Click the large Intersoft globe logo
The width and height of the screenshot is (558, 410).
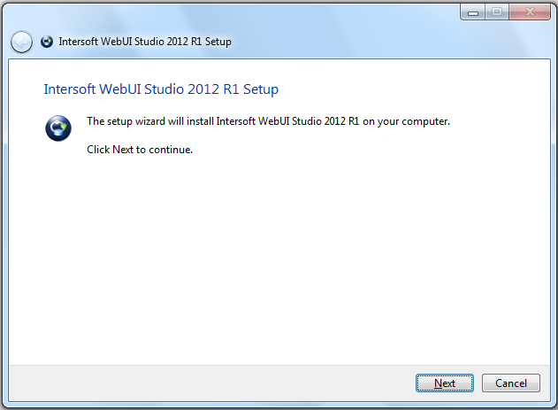(57, 128)
